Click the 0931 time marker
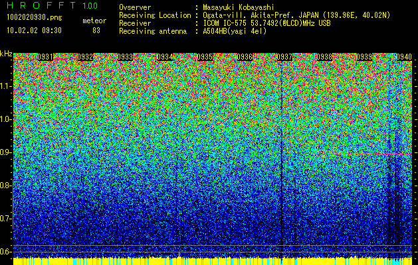The width and height of the screenshot is (418, 265). pyautogui.click(x=45, y=57)
